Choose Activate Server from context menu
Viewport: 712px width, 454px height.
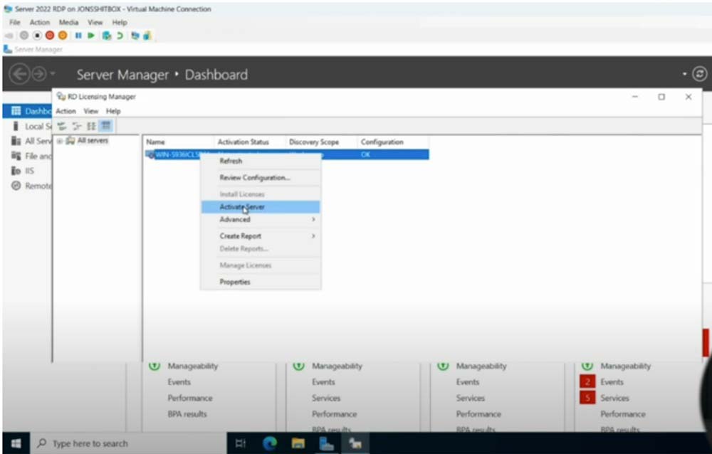[242, 207]
